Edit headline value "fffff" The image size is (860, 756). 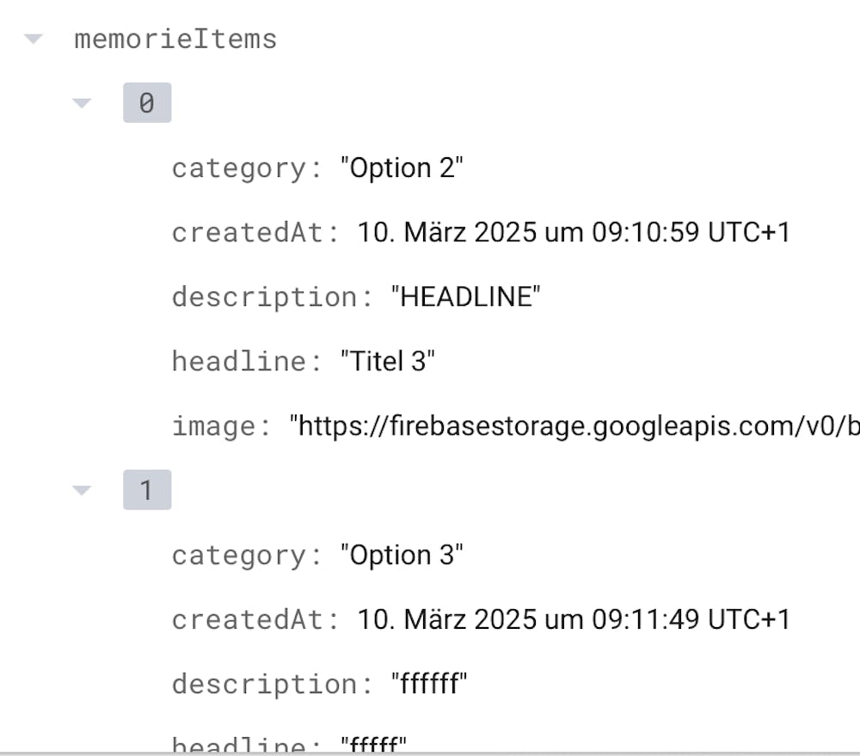(373, 744)
